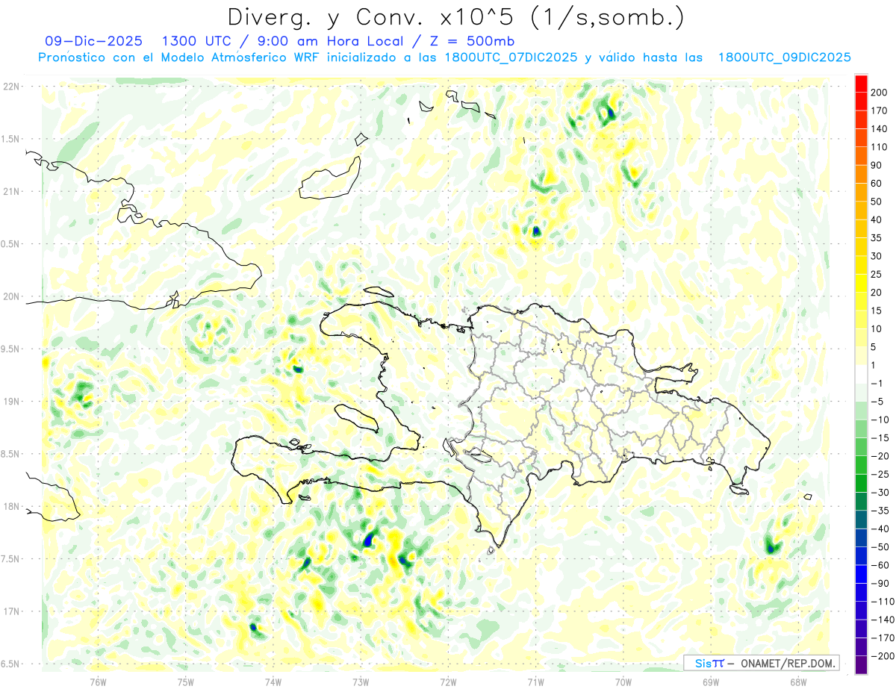The width and height of the screenshot is (896, 692).
Task: Click the orange swatch between 90 and 60
Action: pos(861,174)
